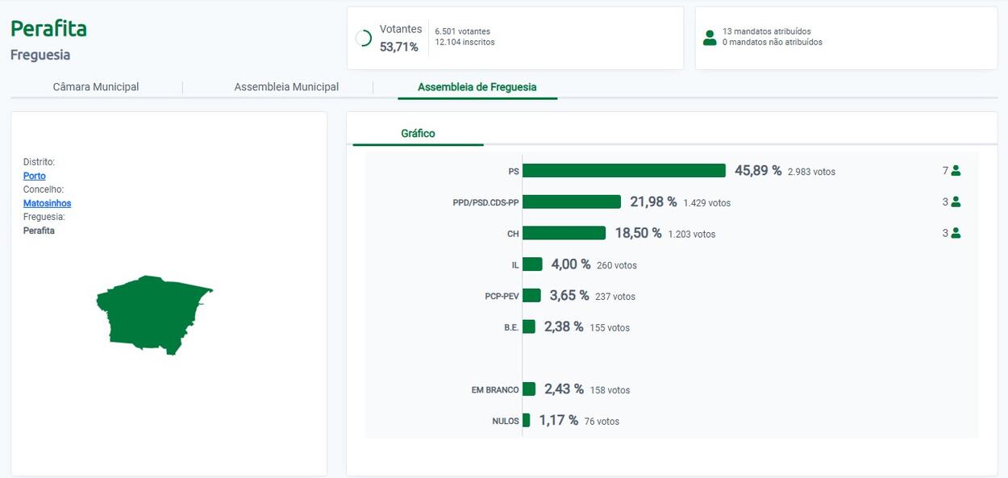This screenshot has height=478, width=1008.
Task: Click the PPD/PSD.CDS-PP result bar
Action: tap(572, 202)
